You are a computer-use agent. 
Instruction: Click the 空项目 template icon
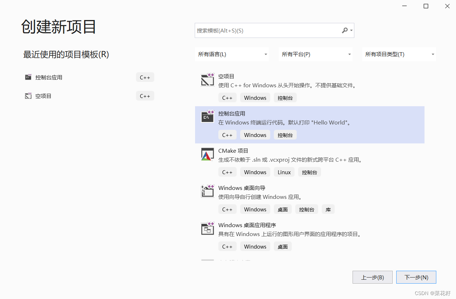coord(207,79)
